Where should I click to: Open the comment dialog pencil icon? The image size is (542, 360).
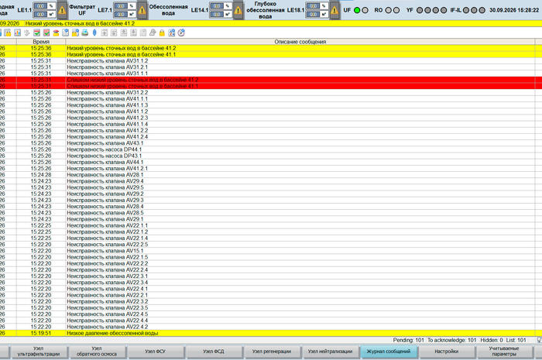pyautogui.click(x=153, y=33)
